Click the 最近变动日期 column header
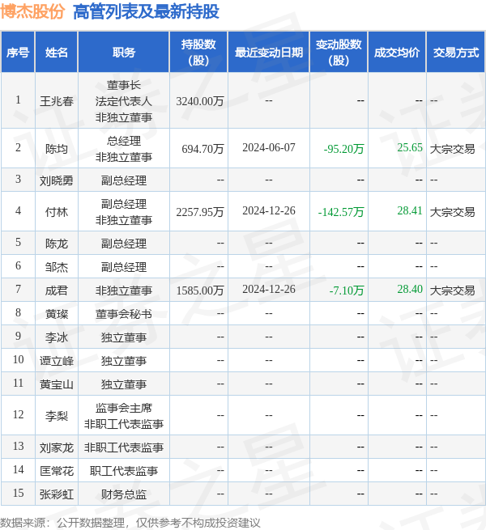 tap(269, 52)
